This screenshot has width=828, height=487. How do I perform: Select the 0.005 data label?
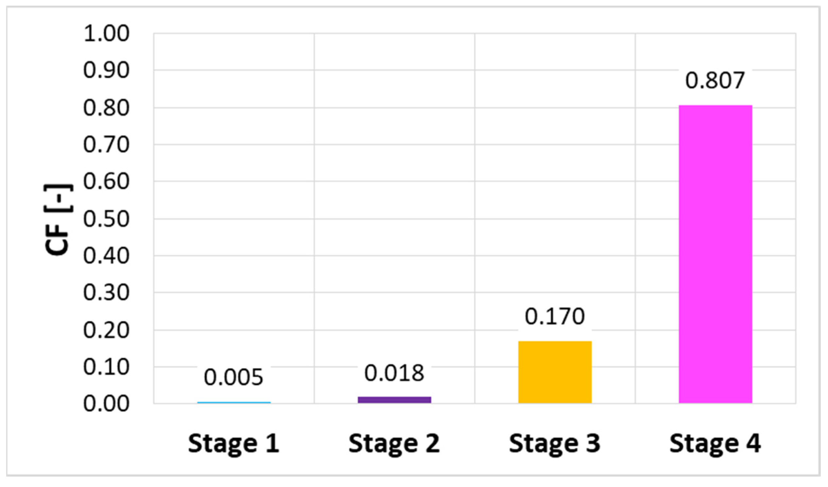pyautogui.click(x=233, y=378)
